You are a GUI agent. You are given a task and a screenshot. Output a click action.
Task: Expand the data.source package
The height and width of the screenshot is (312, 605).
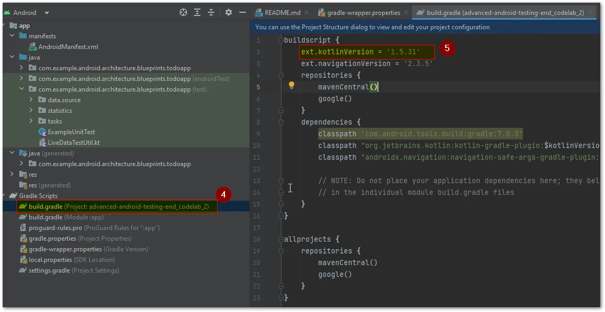tap(31, 100)
